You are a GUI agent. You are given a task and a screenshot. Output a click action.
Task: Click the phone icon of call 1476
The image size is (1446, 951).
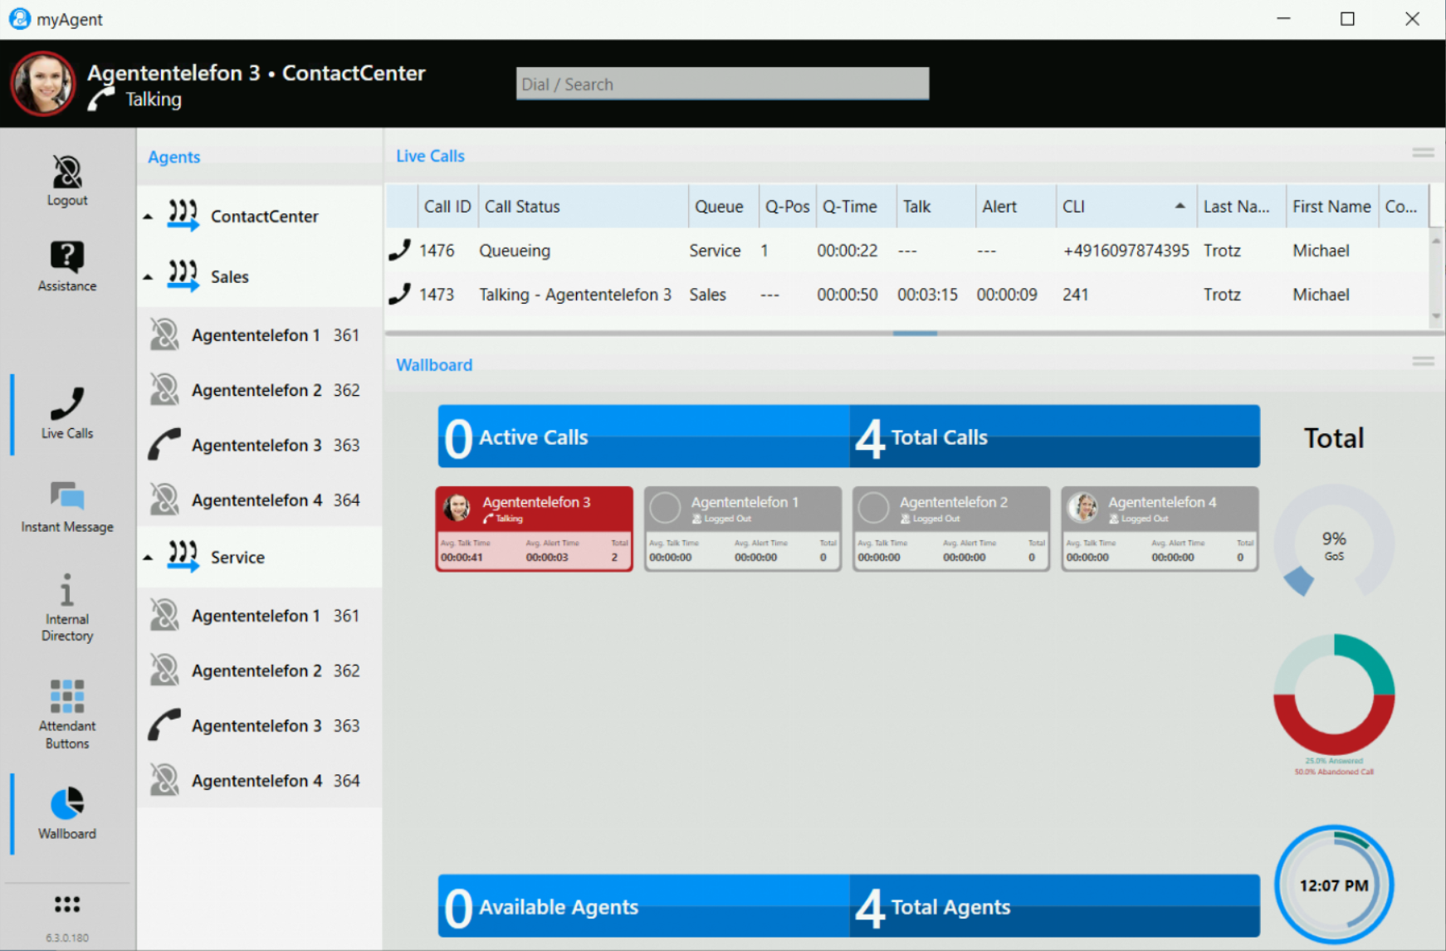(400, 250)
